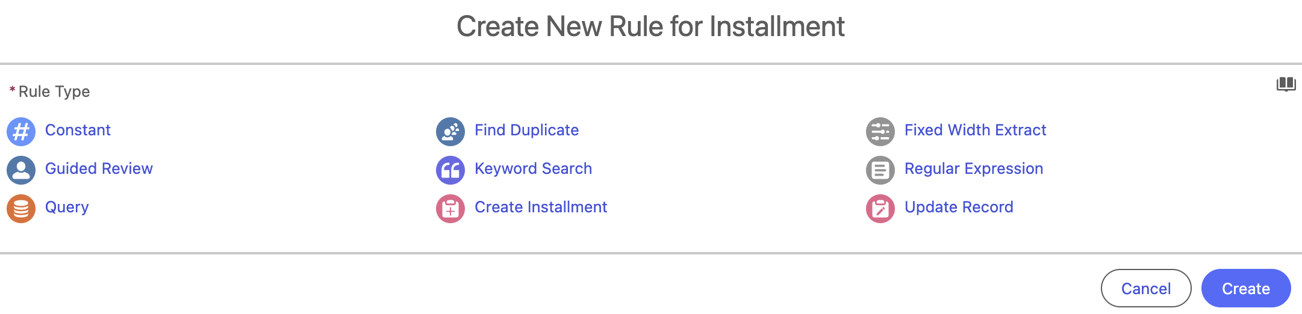1302x314 pixels.
Task: Select Create Installment rule type text
Action: pyautogui.click(x=541, y=207)
